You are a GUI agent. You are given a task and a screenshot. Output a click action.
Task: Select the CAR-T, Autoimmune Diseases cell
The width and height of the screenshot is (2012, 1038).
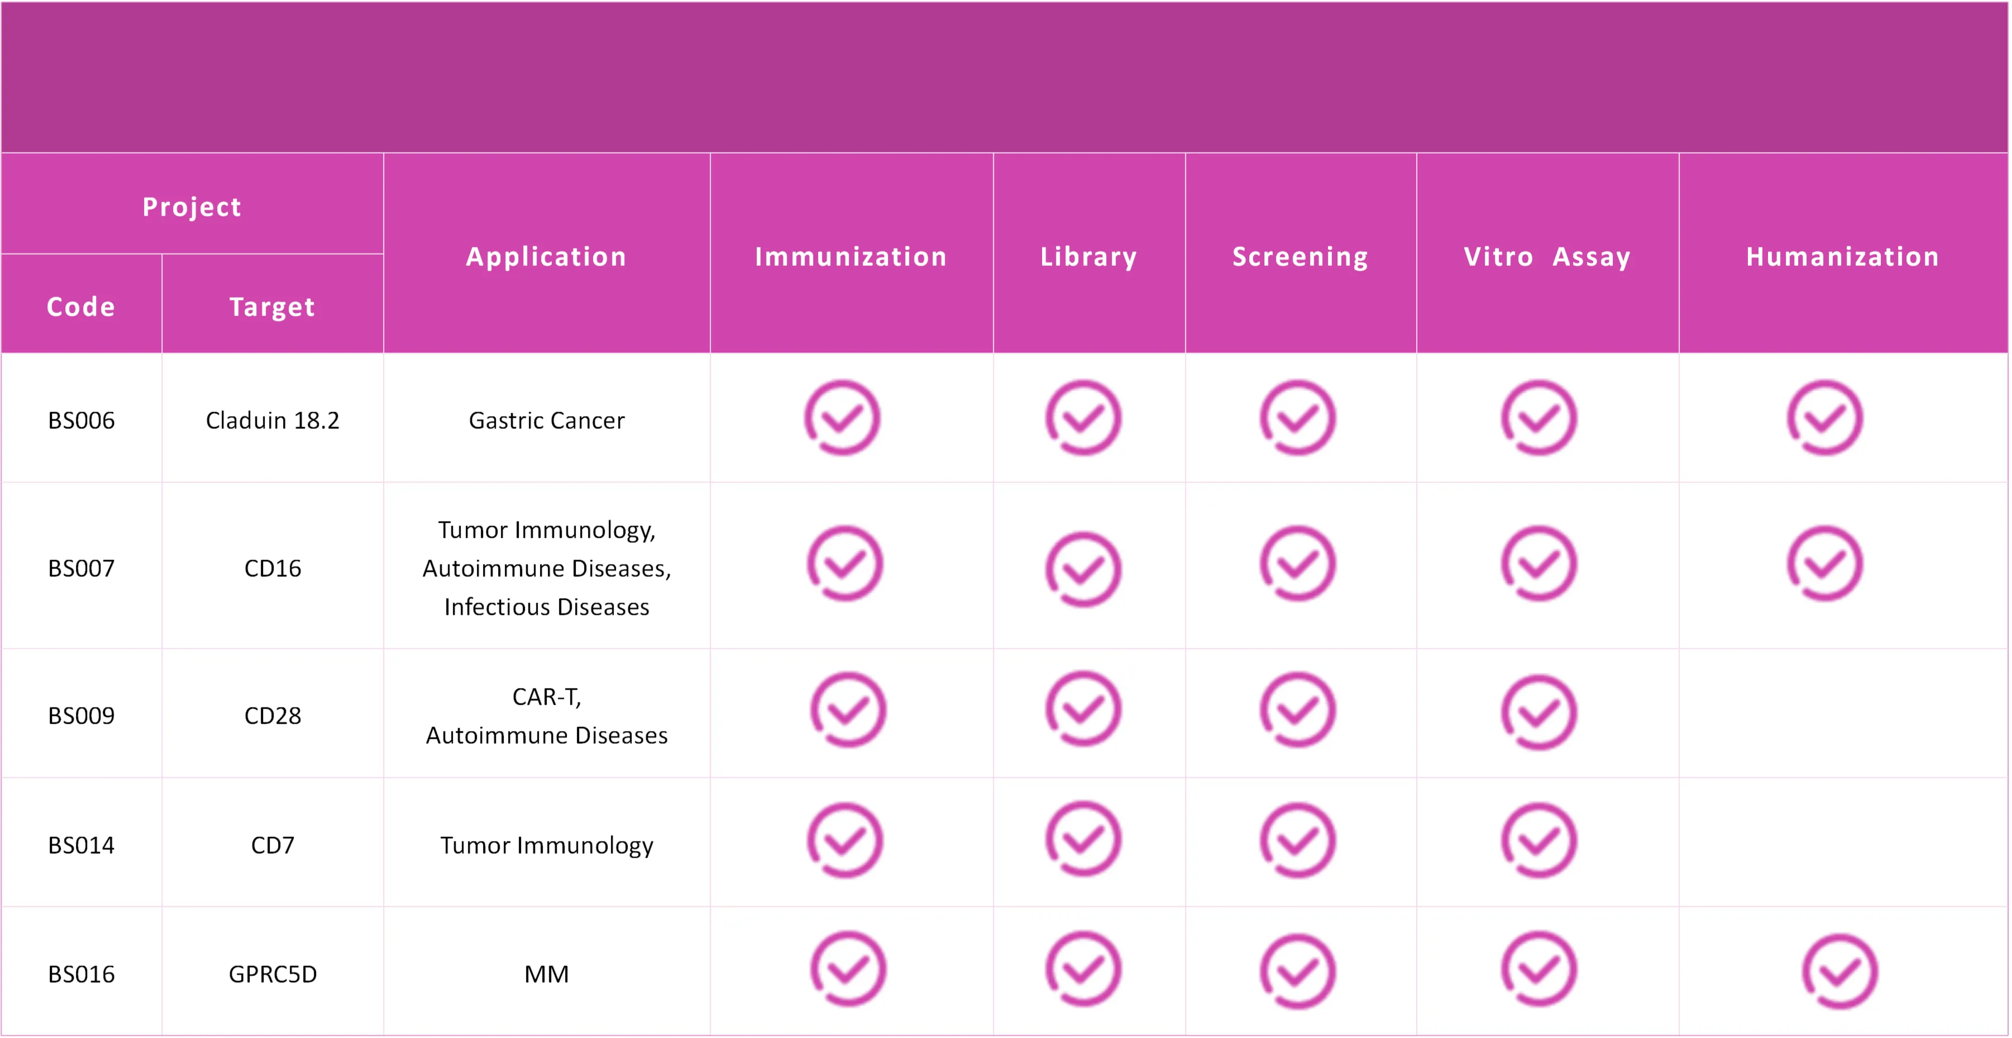[546, 715]
